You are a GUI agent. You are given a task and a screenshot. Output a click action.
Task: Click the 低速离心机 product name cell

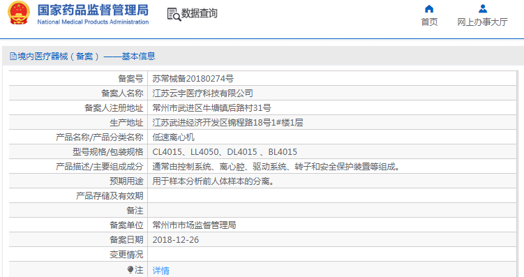click(x=332, y=137)
